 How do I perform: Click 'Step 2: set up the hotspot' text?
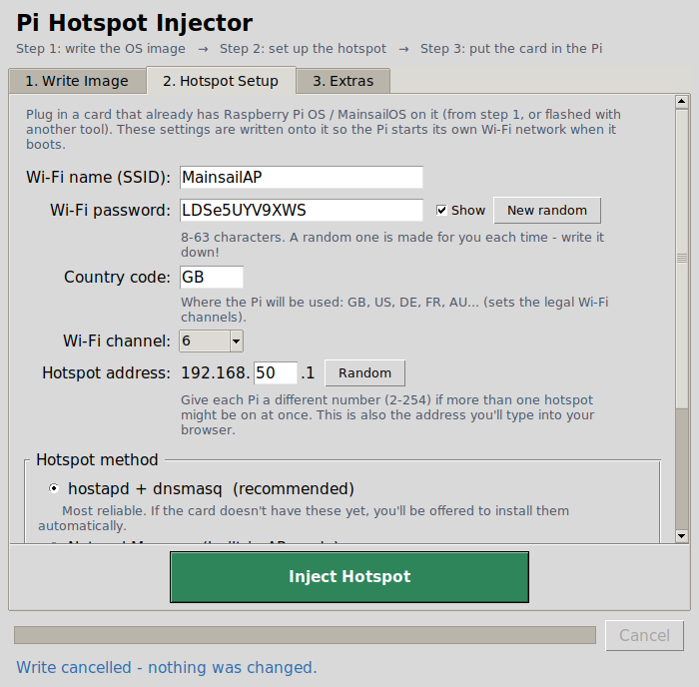(x=303, y=49)
